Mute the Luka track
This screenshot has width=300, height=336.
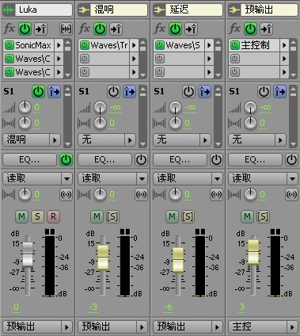(21, 217)
